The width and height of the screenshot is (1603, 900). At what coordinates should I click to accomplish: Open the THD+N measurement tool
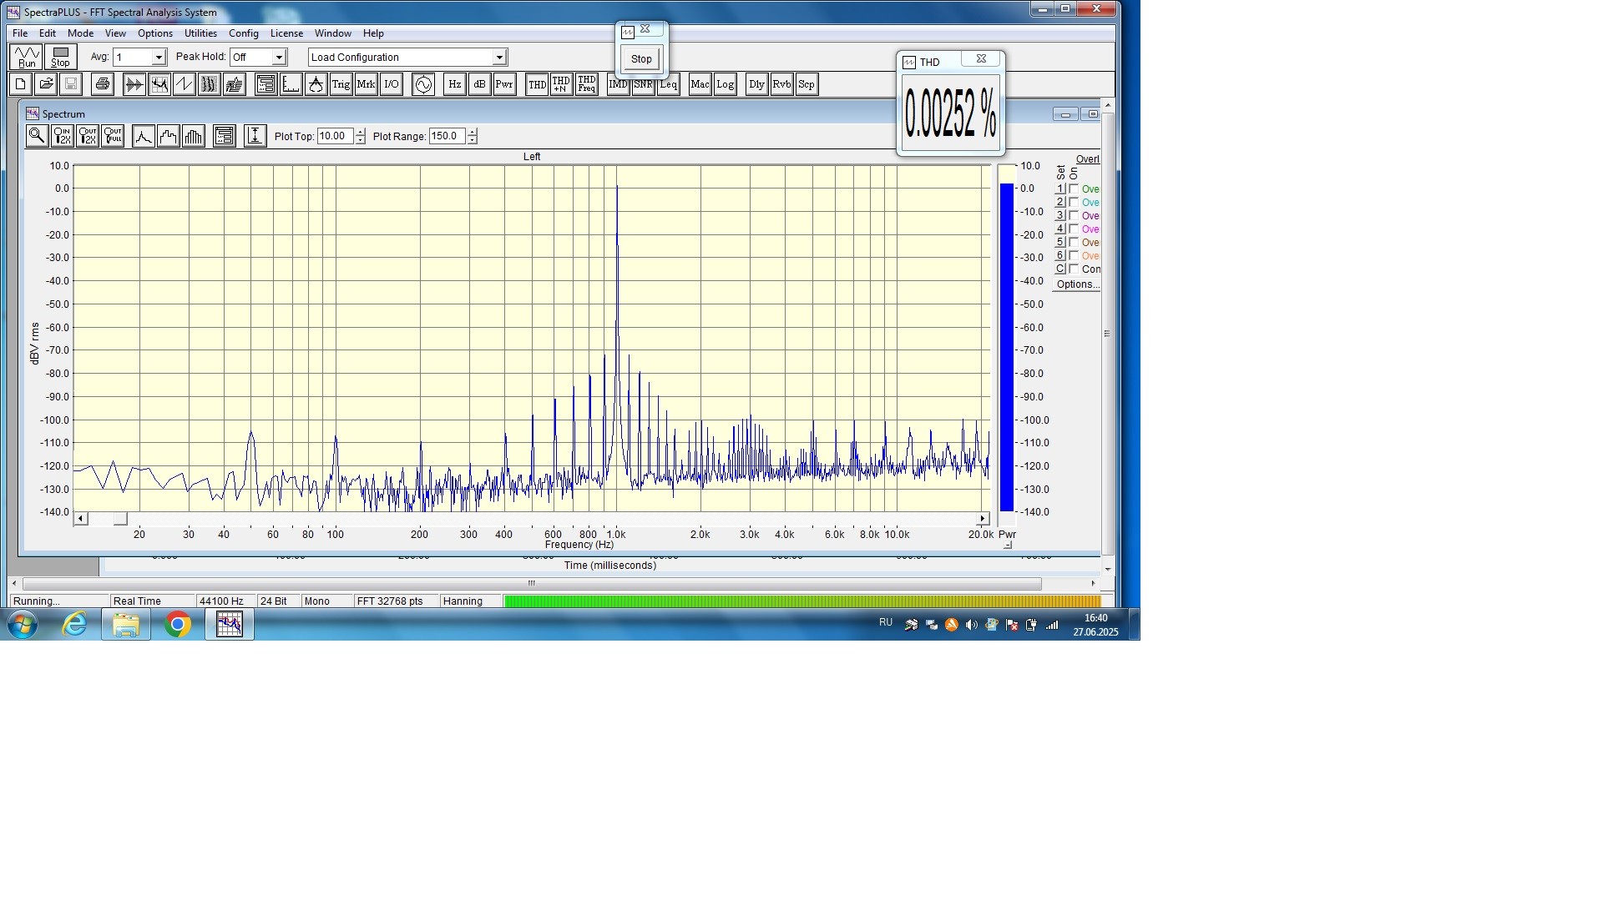click(561, 84)
